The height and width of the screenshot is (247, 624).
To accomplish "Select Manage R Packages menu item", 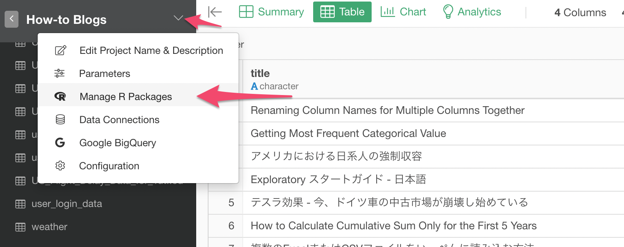I will click(x=125, y=97).
